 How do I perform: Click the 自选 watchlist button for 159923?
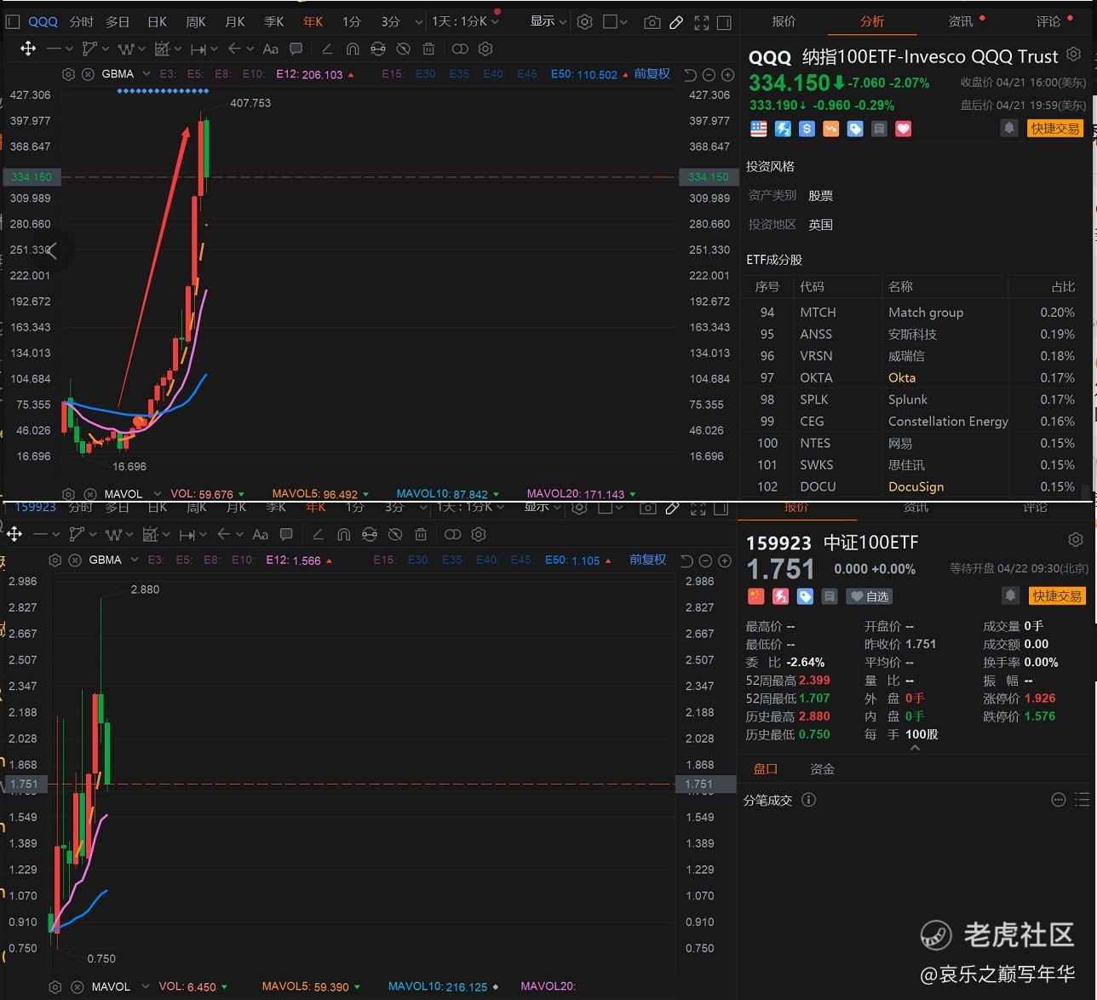pyautogui.click(x=869, y=596)
